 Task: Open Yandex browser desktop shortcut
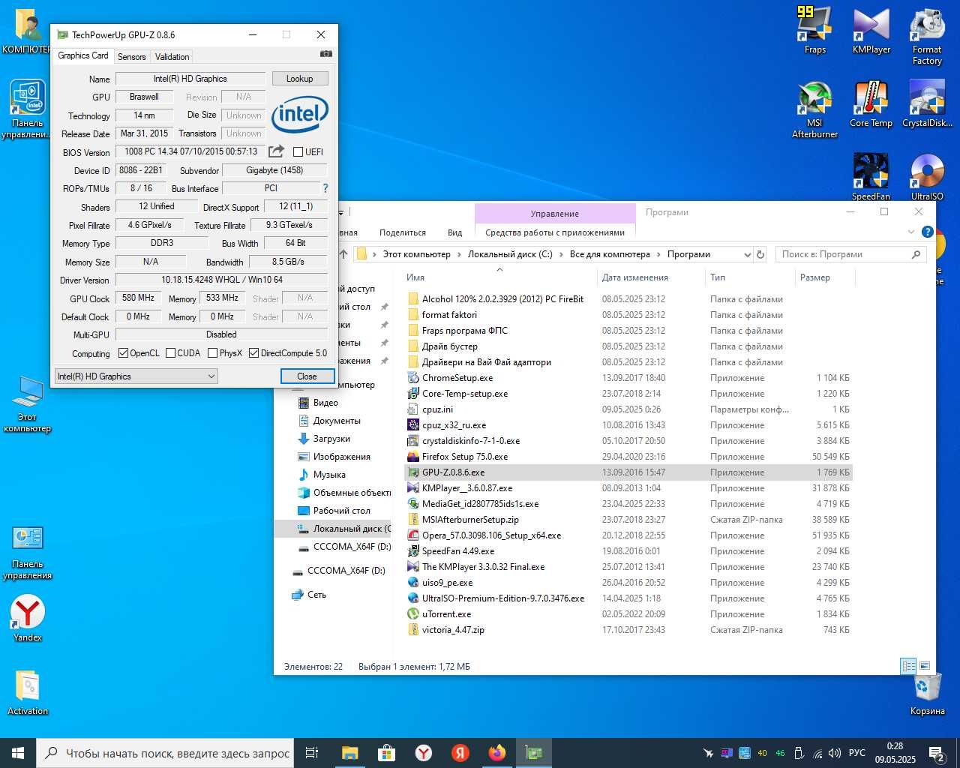[x=28, y=618]
